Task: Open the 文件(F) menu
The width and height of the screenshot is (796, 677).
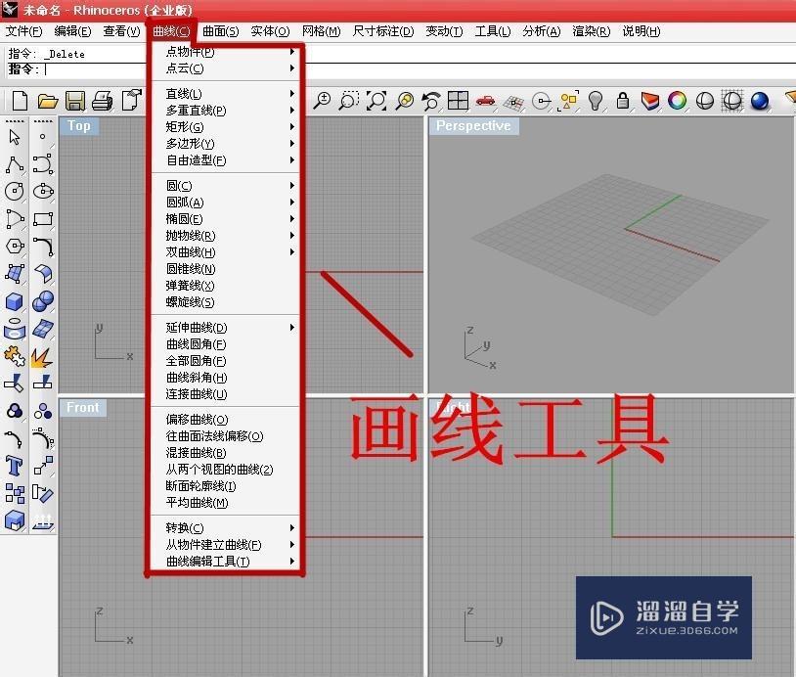Action: pyautogui.click(x=23, y=31)
